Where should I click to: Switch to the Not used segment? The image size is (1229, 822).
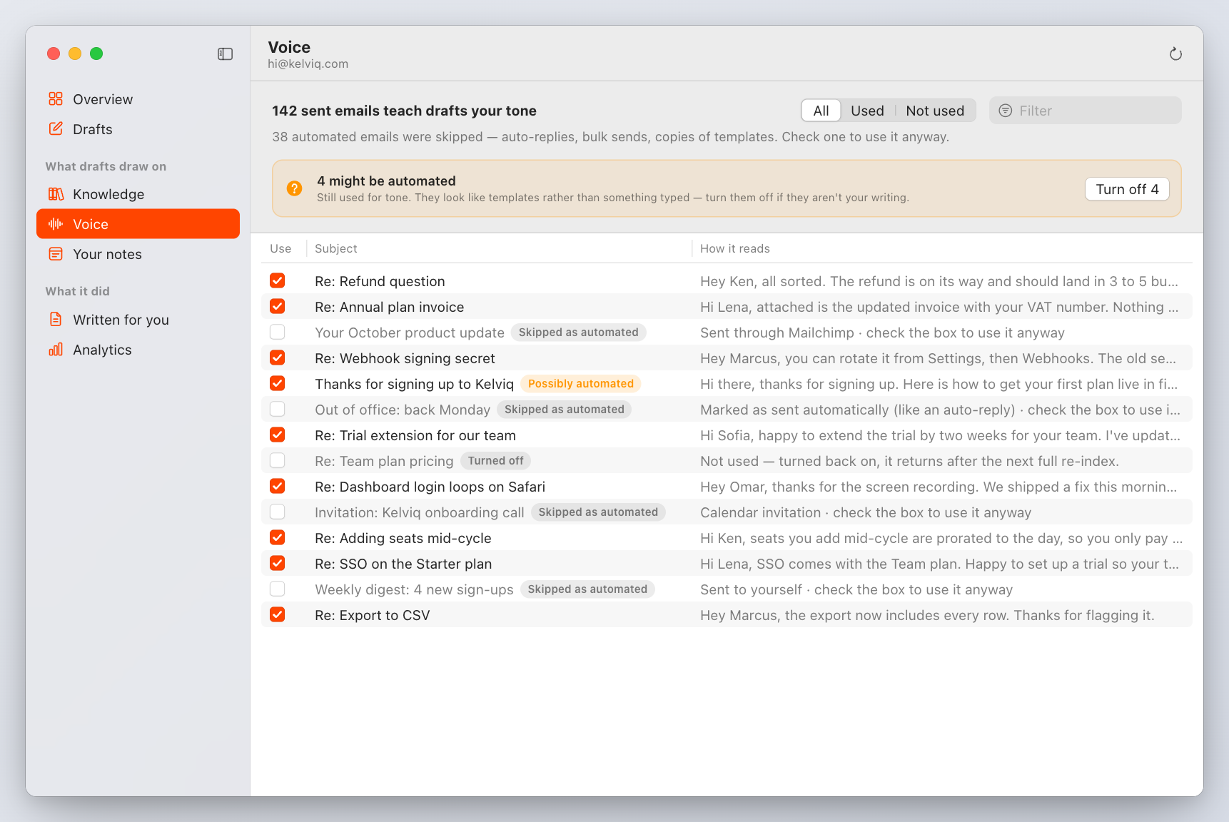[x=935, y=111]
